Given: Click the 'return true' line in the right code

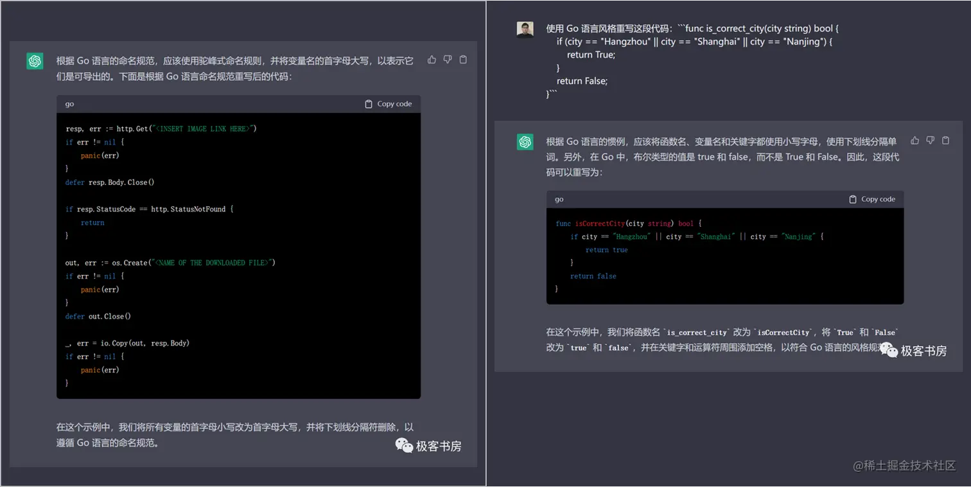Looking at the screenshot, I should click(606, 250).
